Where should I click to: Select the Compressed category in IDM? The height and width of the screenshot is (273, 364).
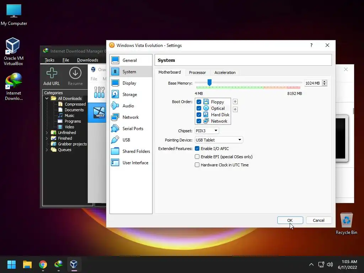click(72, 104)
